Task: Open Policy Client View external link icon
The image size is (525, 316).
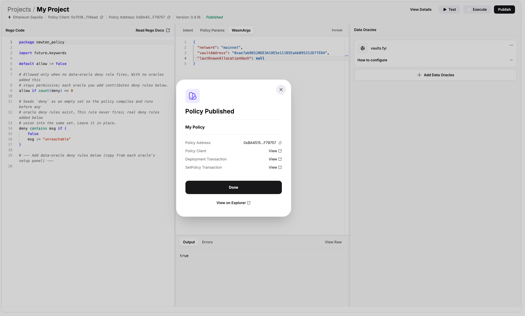Action: 280,151
